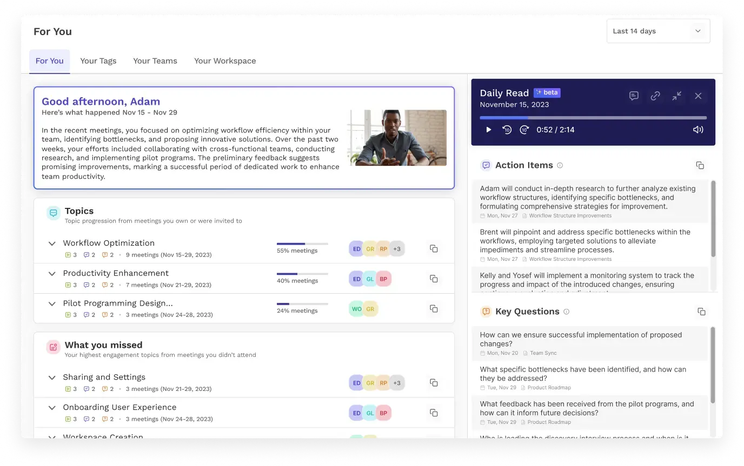744x466 pixels.
Task: Open the Your Workspace tab
Action: pyautogui.click(x=225, y=60)
